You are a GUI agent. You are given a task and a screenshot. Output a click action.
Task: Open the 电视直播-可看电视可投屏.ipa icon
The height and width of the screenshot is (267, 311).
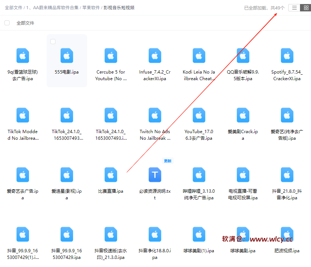coord(243,175)
